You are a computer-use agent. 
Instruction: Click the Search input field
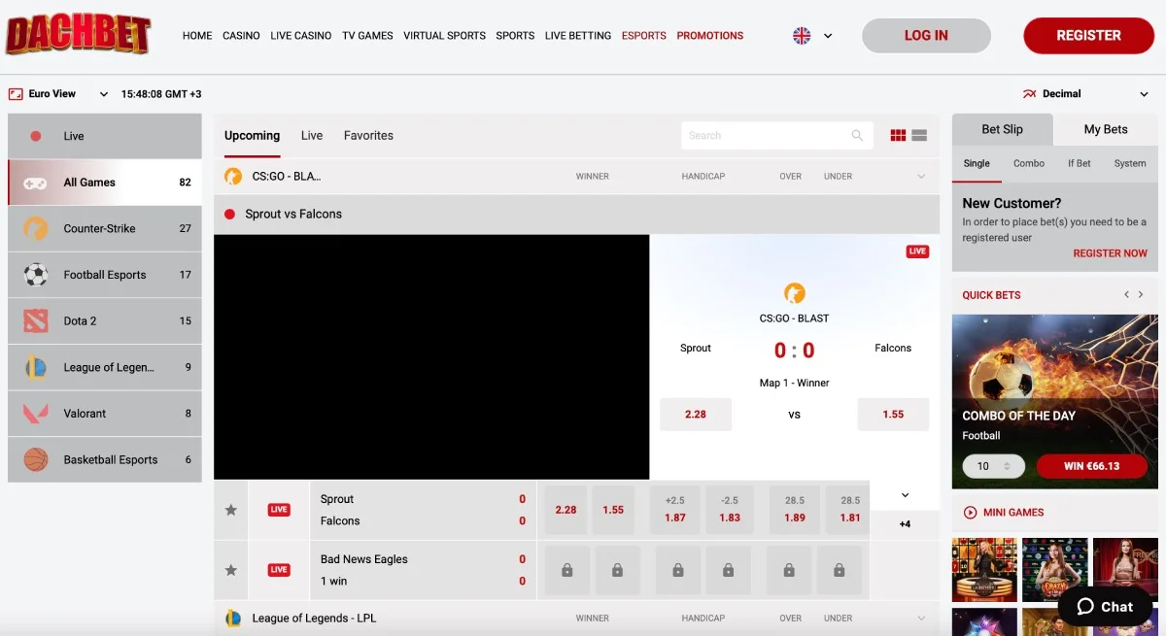tap(776, 136)
